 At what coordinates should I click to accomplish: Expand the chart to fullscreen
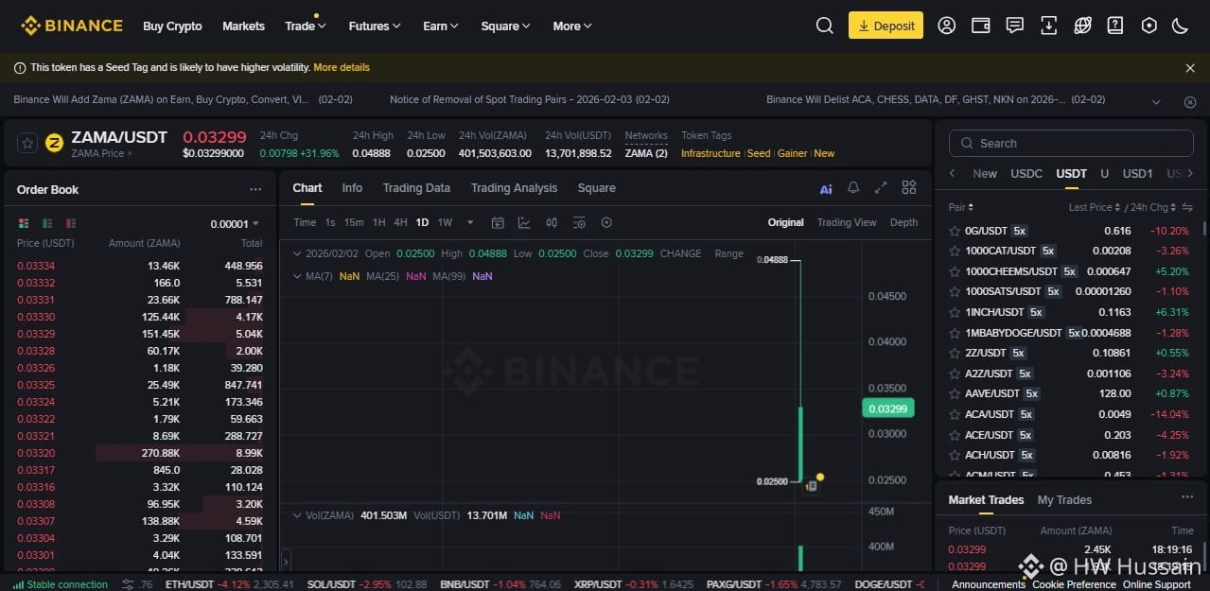(x=881, y=188)
